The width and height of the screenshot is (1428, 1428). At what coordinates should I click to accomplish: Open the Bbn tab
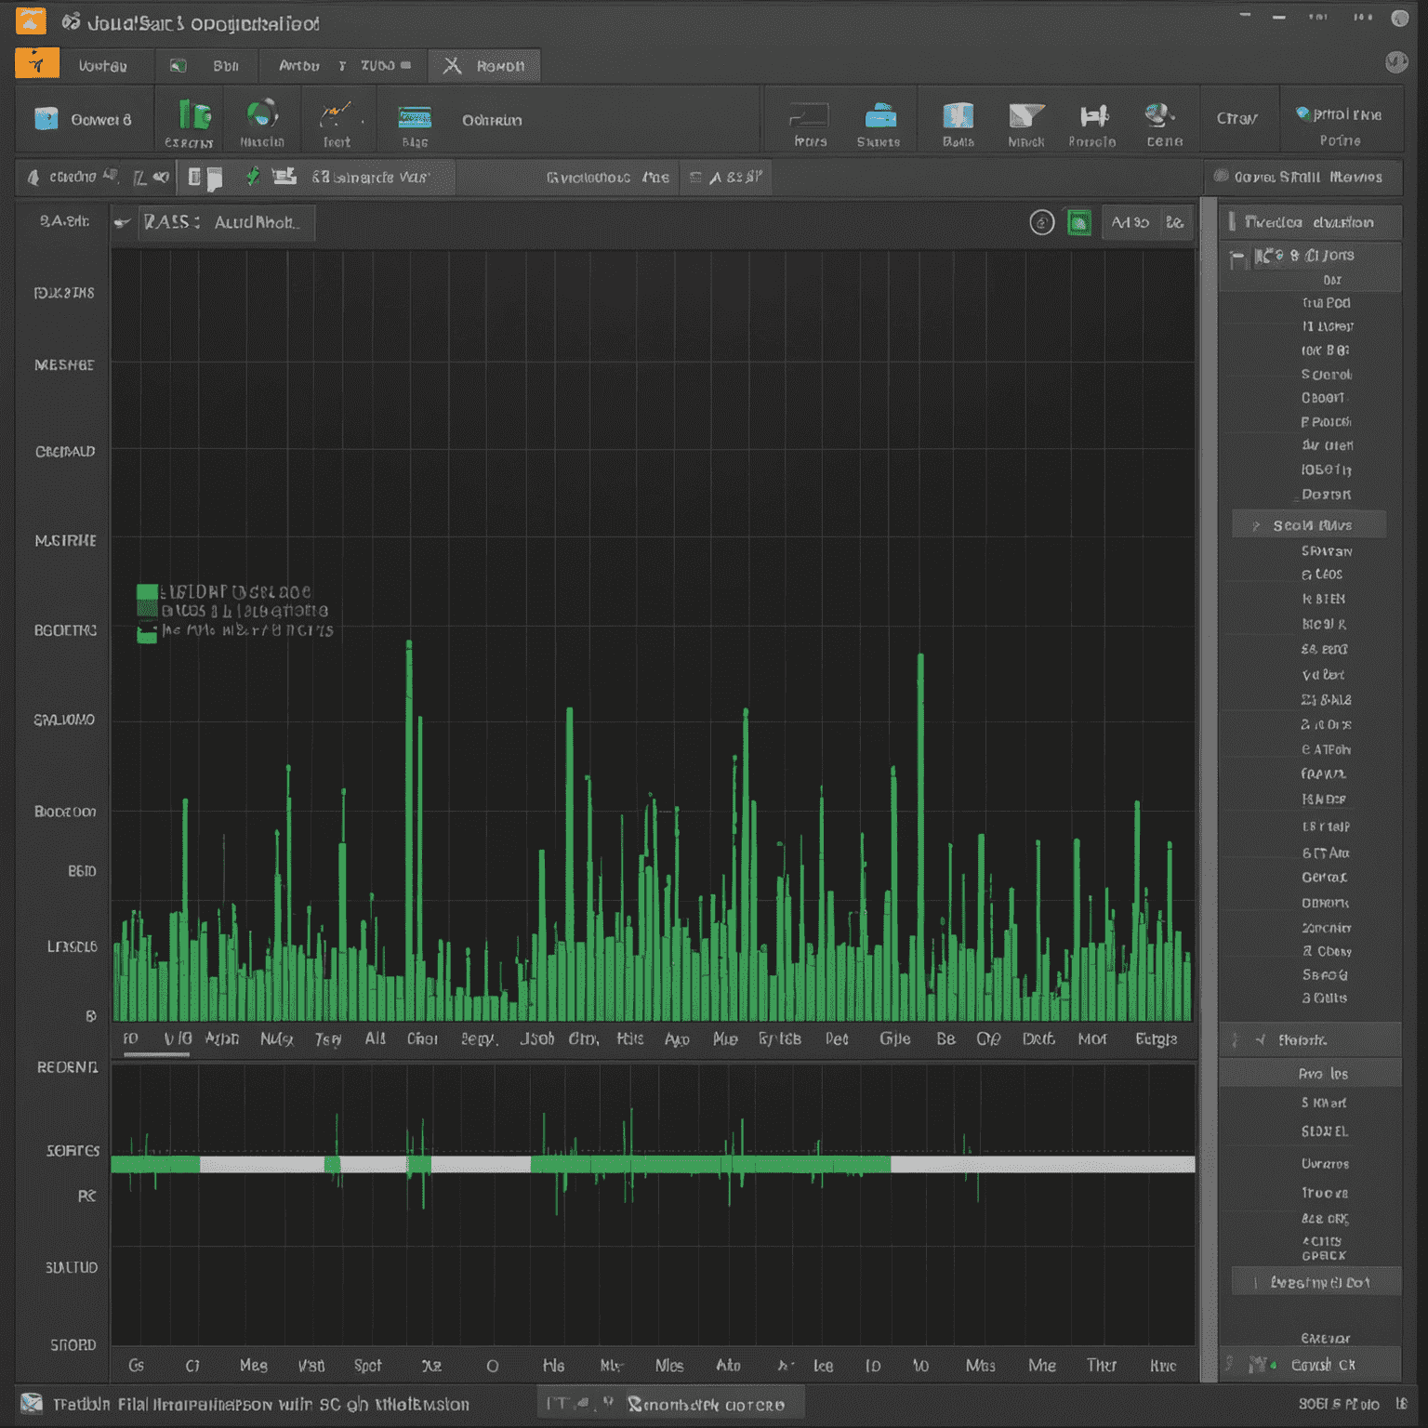(x=225, y=66)
